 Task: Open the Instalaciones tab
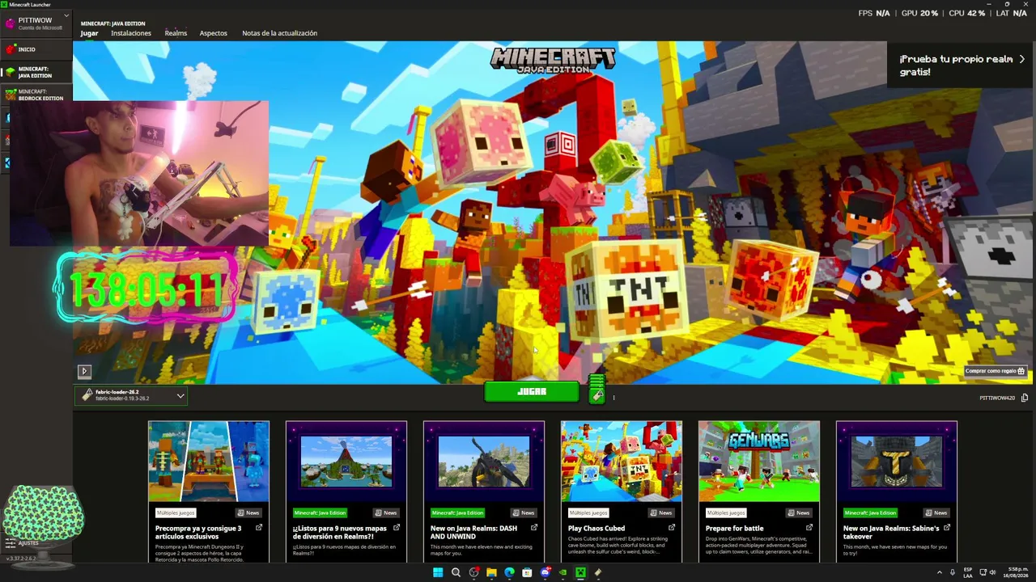pos(131,33)
